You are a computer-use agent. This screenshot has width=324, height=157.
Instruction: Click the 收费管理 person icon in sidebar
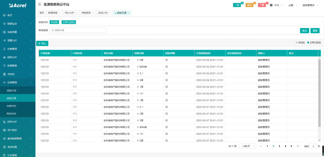4,49
